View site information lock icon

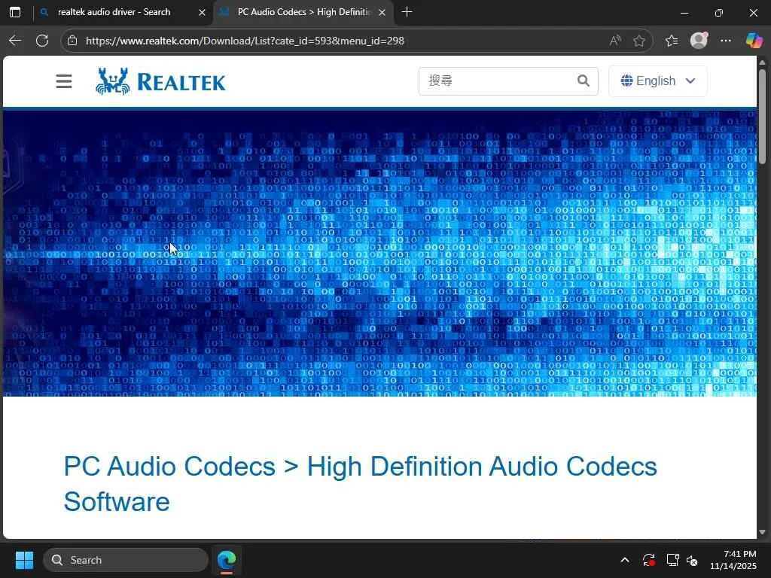pyautogui.click(x=72, y=41)
